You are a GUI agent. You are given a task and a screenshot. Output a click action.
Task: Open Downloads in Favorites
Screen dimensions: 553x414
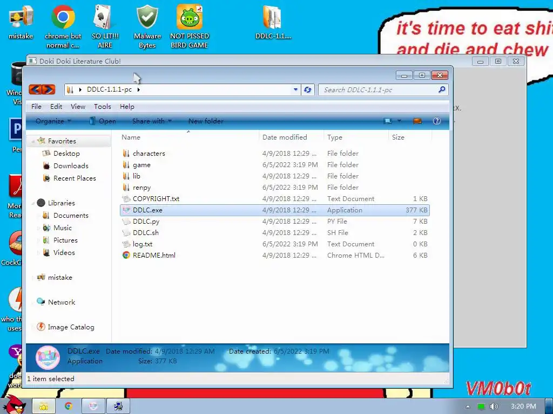pos(65,166)
